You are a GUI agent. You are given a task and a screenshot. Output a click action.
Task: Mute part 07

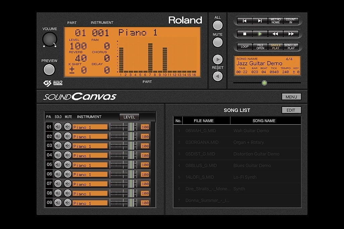68,183
